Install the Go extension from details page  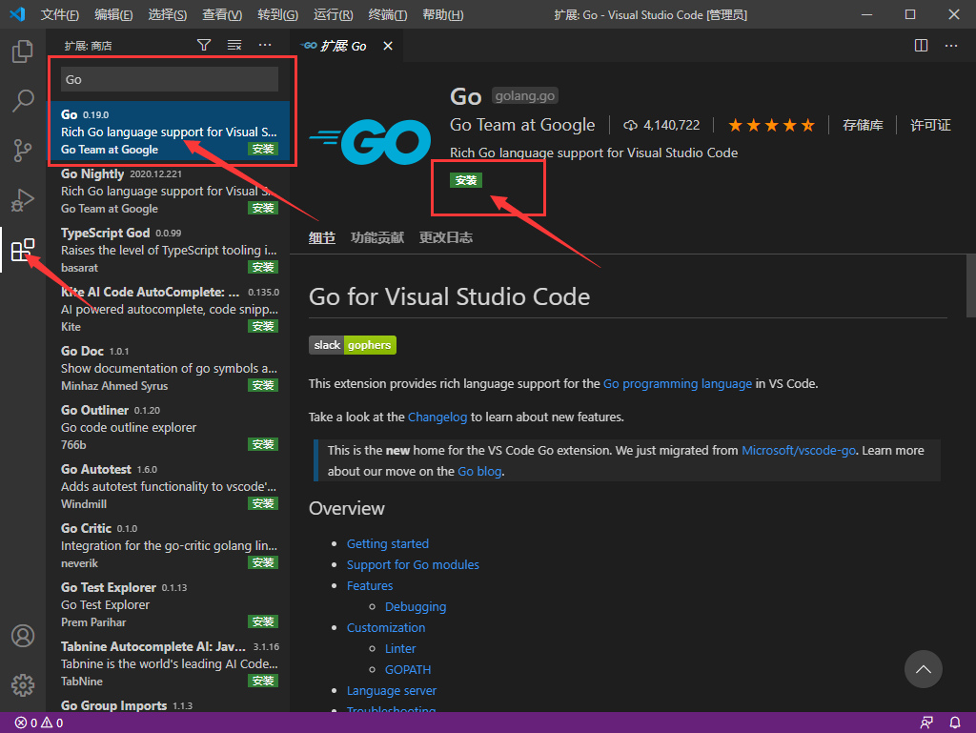click(x=466, y=180)
